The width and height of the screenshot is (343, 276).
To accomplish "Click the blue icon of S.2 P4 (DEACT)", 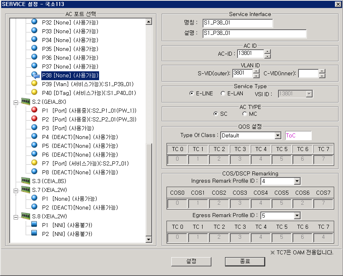I will [35, 136].
